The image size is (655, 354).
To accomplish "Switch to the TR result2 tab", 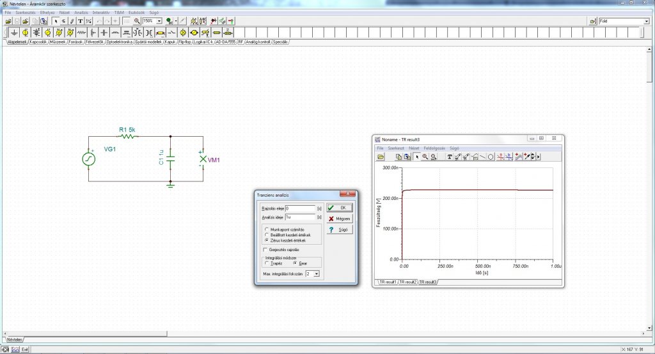I will point(407,282).
